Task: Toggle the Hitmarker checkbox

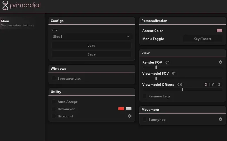Action: 54,109
